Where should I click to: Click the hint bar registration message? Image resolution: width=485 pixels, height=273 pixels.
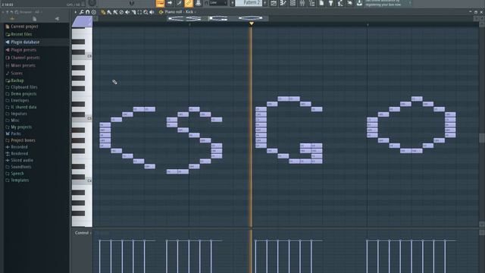pos(383,3)
